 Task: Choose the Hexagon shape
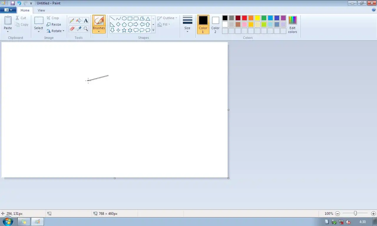130,24
